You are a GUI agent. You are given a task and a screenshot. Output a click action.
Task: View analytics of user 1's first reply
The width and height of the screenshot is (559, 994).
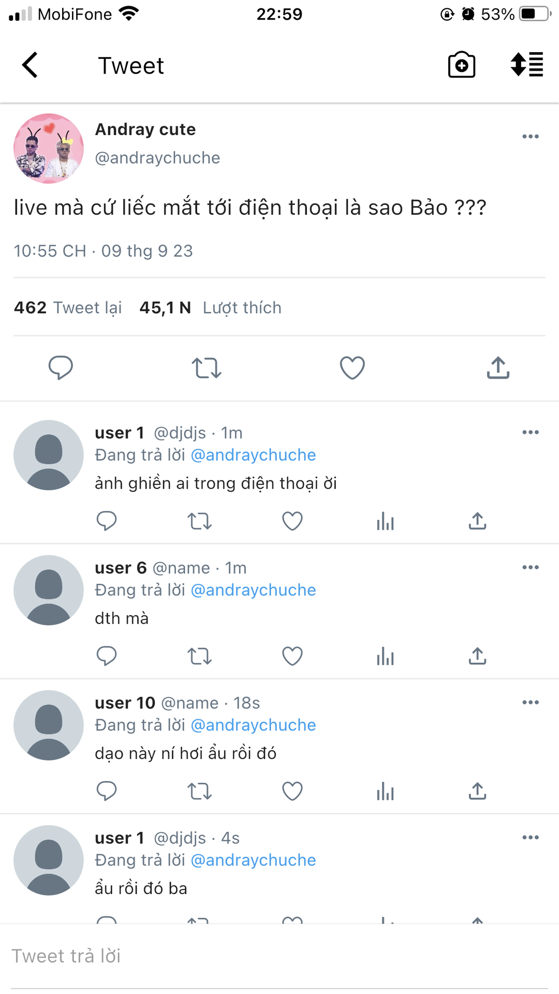pos(385,521)
